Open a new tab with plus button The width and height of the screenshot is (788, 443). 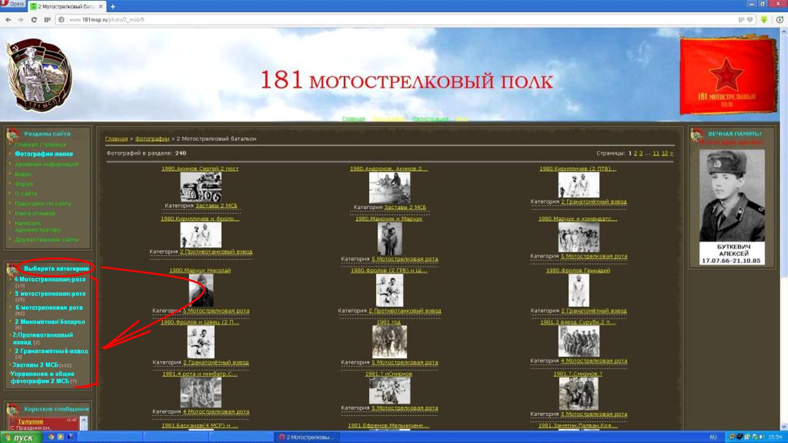(x=113, y=6)
